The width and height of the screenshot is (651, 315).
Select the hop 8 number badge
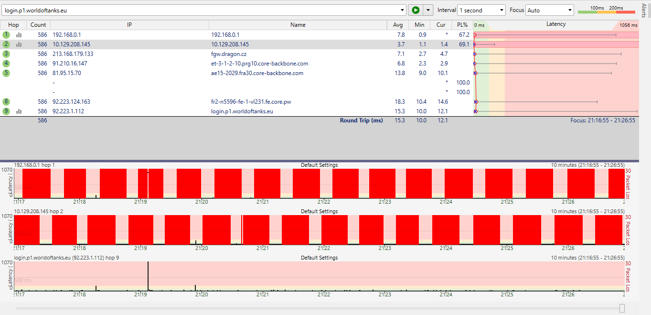point(6,102)
